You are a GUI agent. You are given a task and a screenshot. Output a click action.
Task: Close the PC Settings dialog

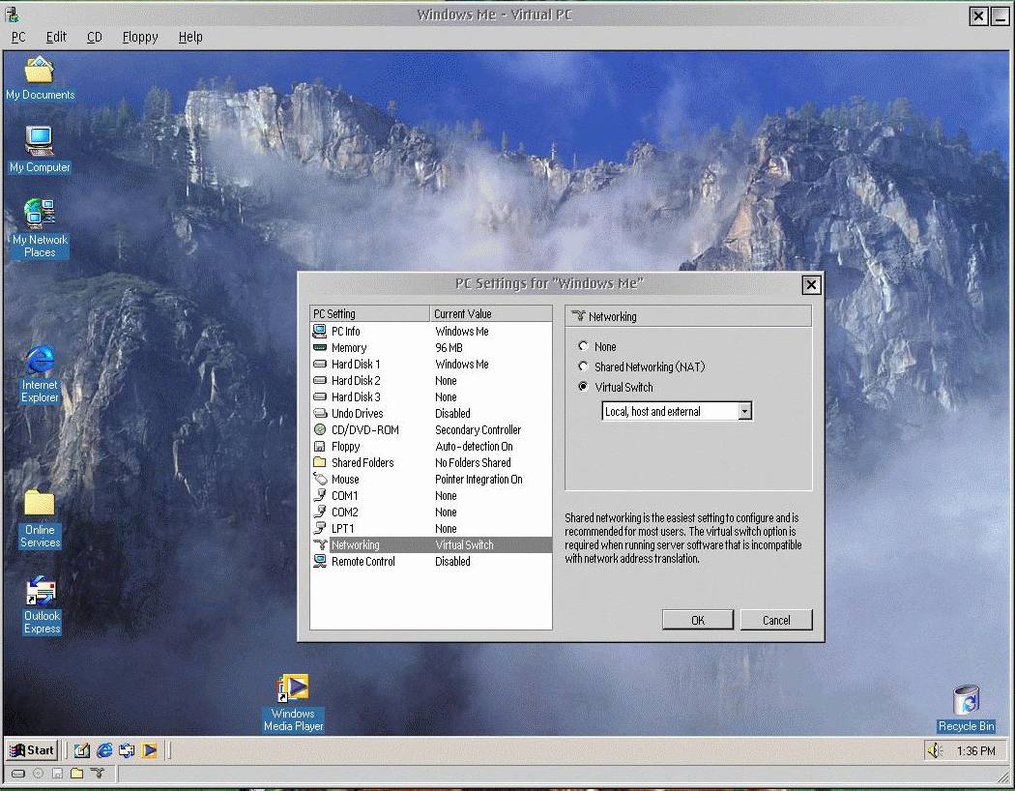point(811,285)
